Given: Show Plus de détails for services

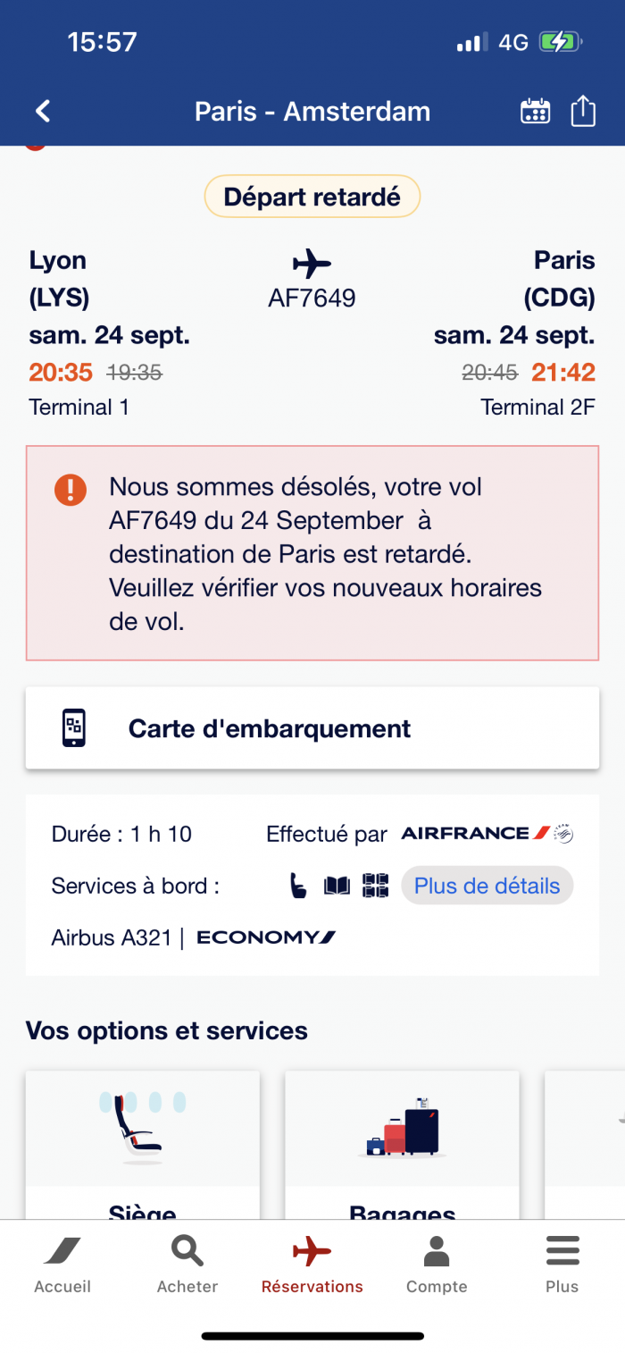Looking at the screenshot, I should point(487,886).
